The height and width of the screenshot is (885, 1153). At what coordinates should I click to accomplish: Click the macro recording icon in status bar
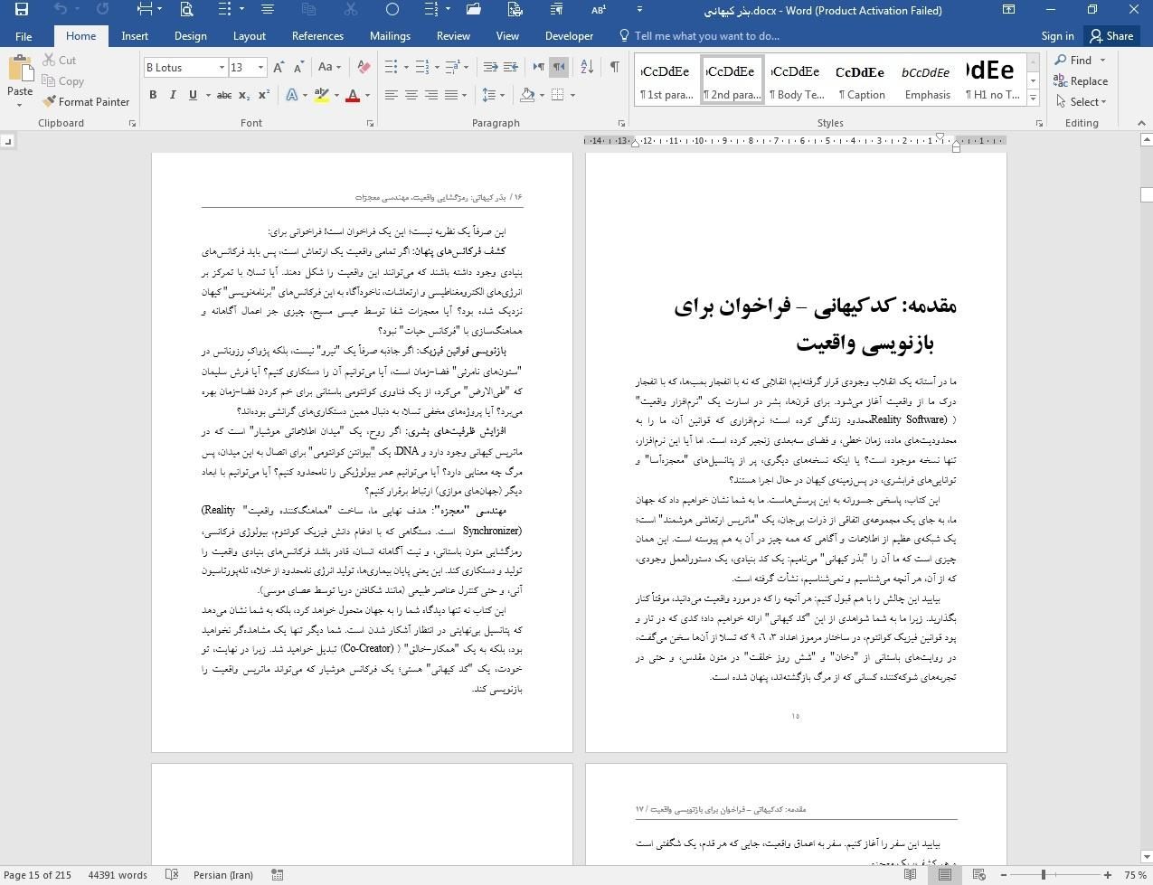pos(278,874)
